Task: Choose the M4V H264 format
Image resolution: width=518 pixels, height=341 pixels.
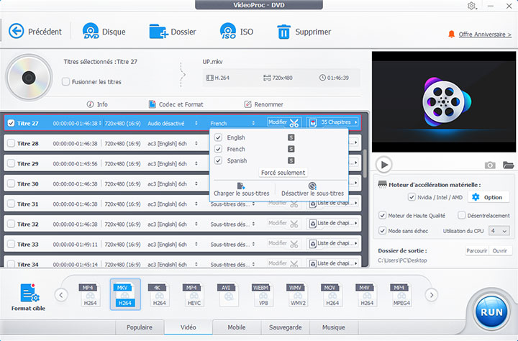Action: coord(367,294)
